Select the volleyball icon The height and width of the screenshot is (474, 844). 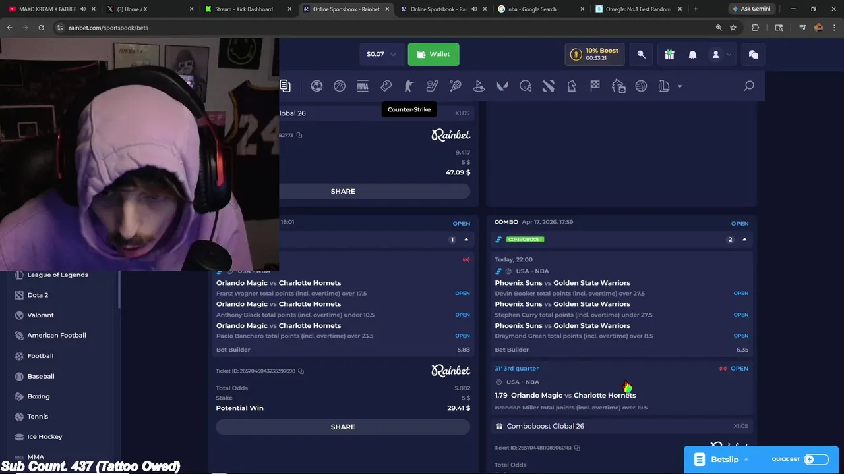coord(641,86)
